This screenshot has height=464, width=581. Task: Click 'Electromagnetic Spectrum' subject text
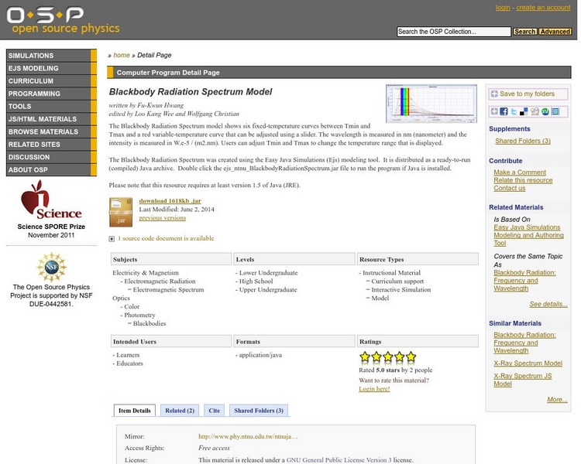[x=169, y=290]
